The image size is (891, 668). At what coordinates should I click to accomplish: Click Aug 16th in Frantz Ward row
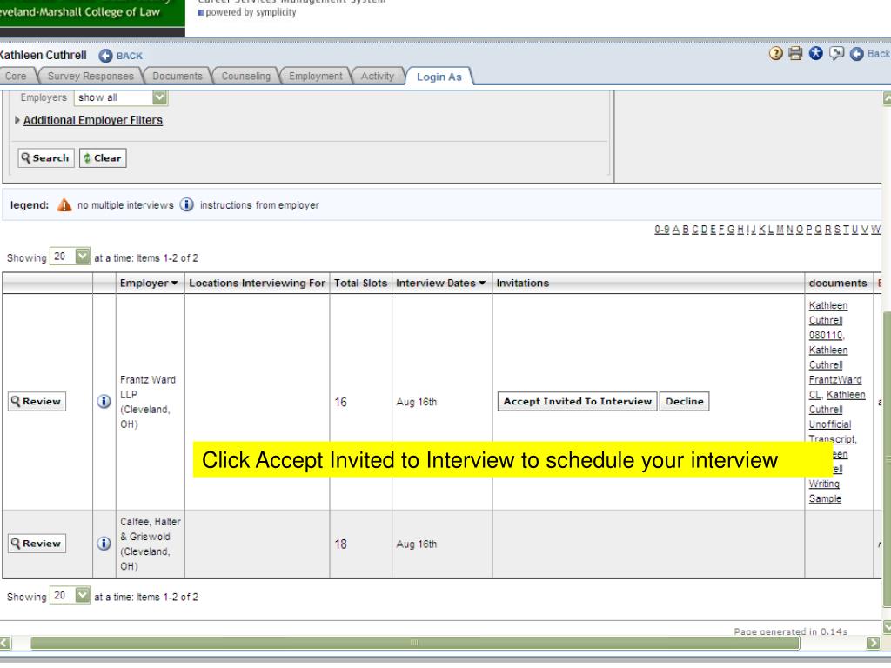pos(417,402)
